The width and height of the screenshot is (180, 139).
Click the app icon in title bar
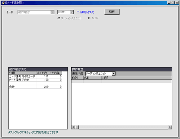(3, 3)
